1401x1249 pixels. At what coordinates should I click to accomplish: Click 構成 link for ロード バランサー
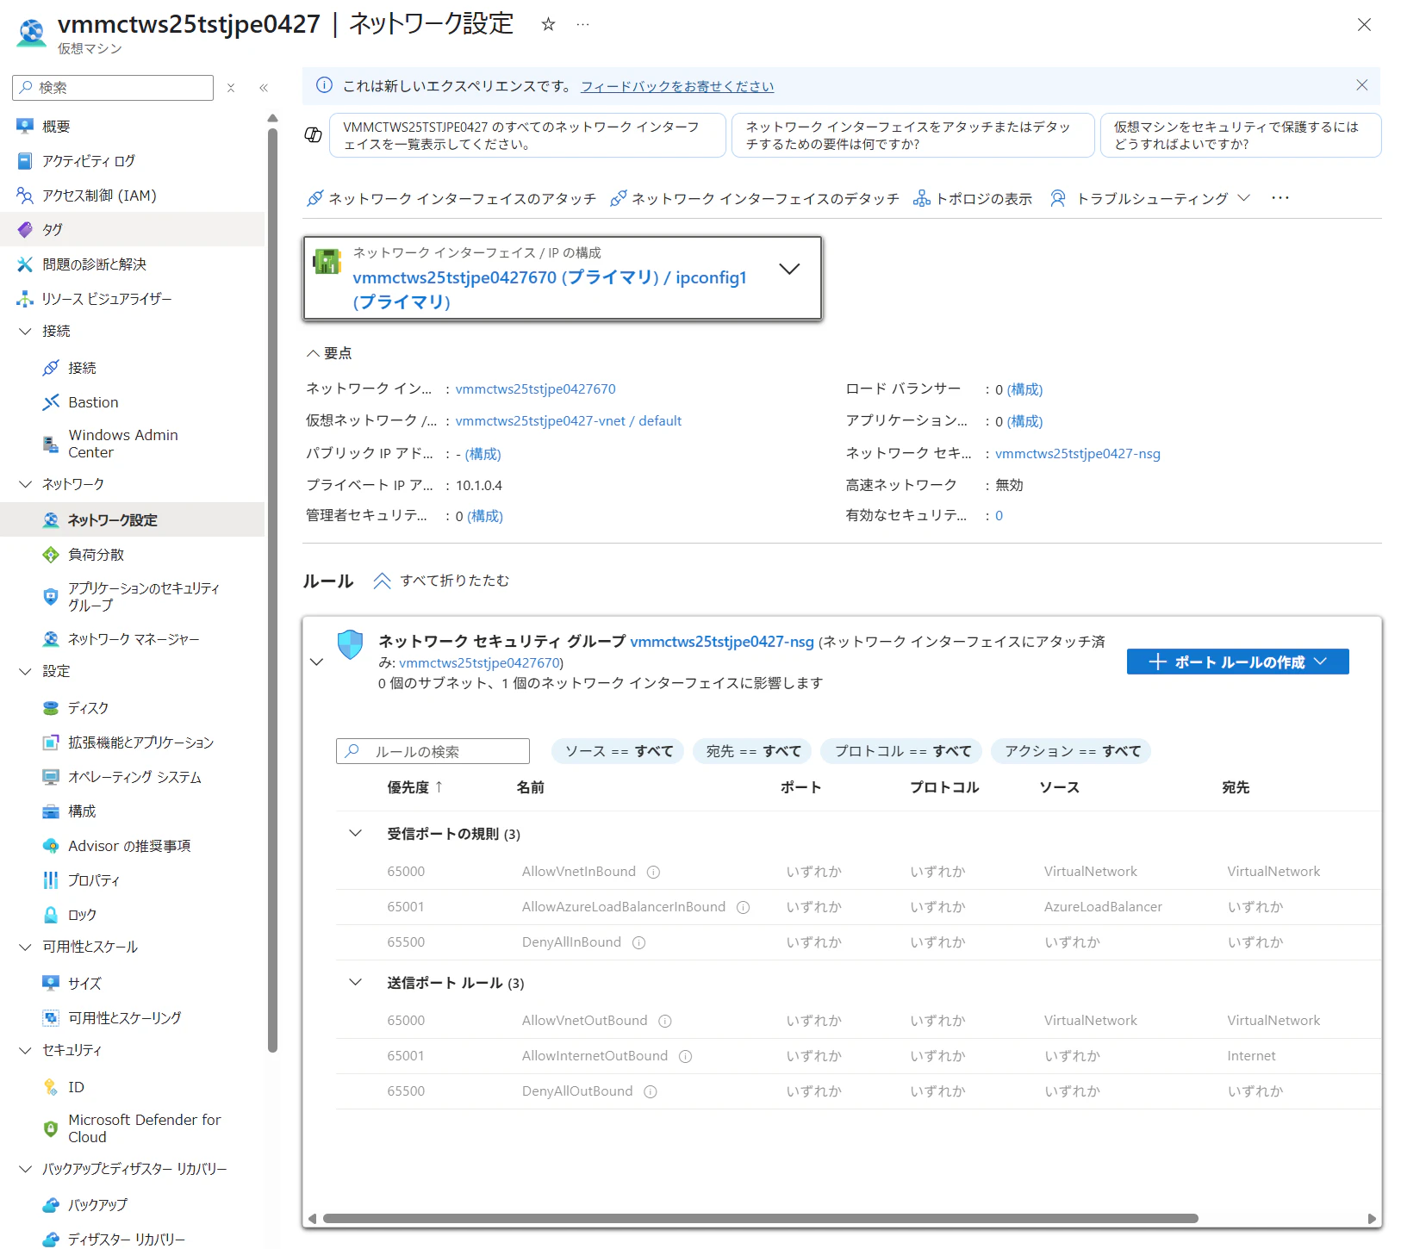(1025, 389)
